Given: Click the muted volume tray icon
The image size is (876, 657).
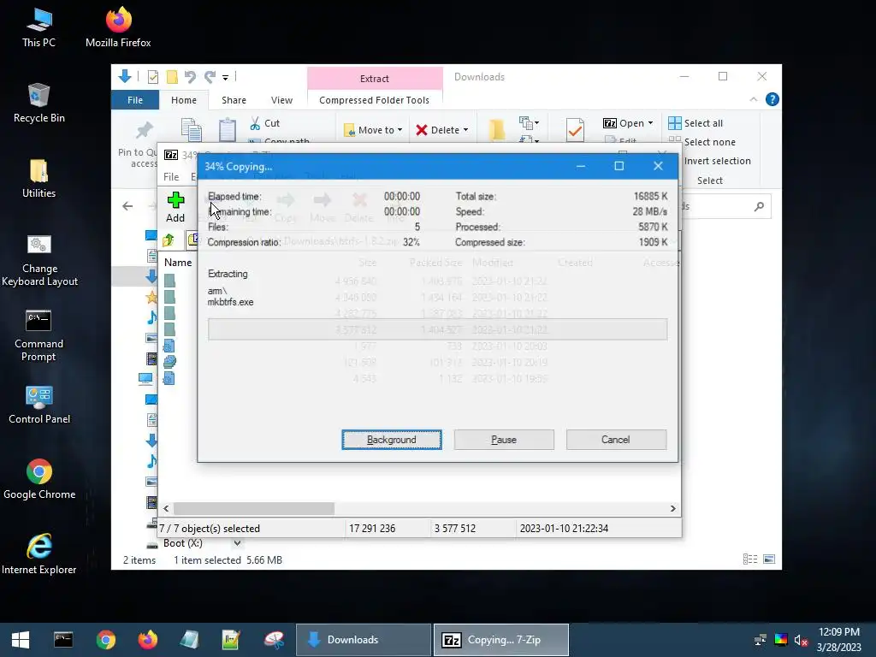Looking at the screenshot, I should coord(801,640).
